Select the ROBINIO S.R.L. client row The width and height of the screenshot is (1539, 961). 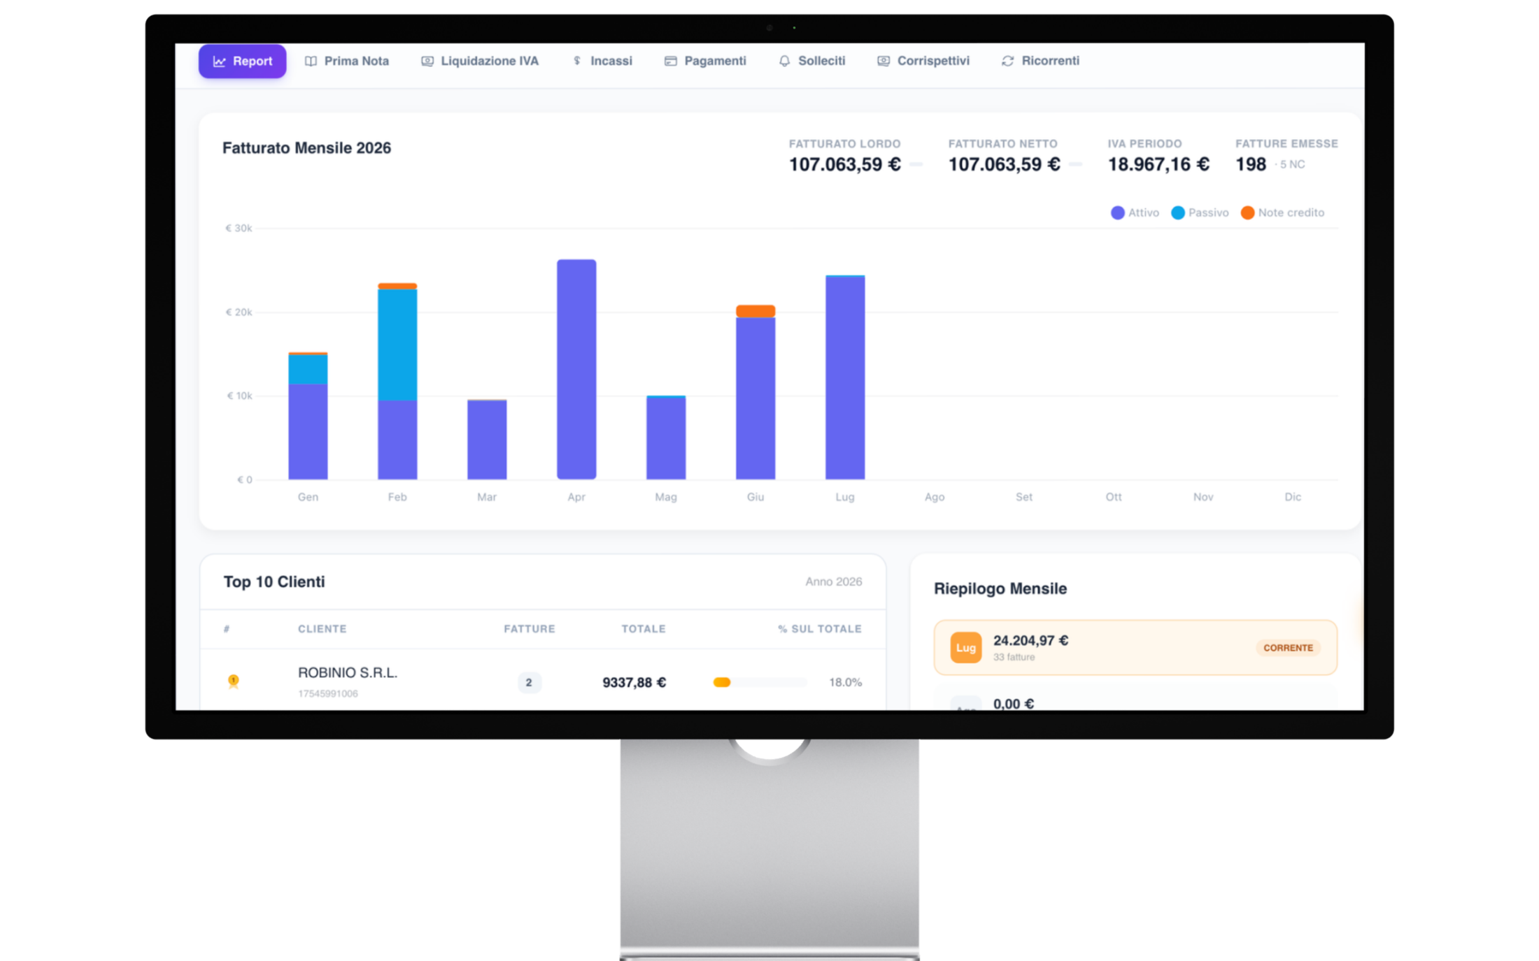(543, 681)
